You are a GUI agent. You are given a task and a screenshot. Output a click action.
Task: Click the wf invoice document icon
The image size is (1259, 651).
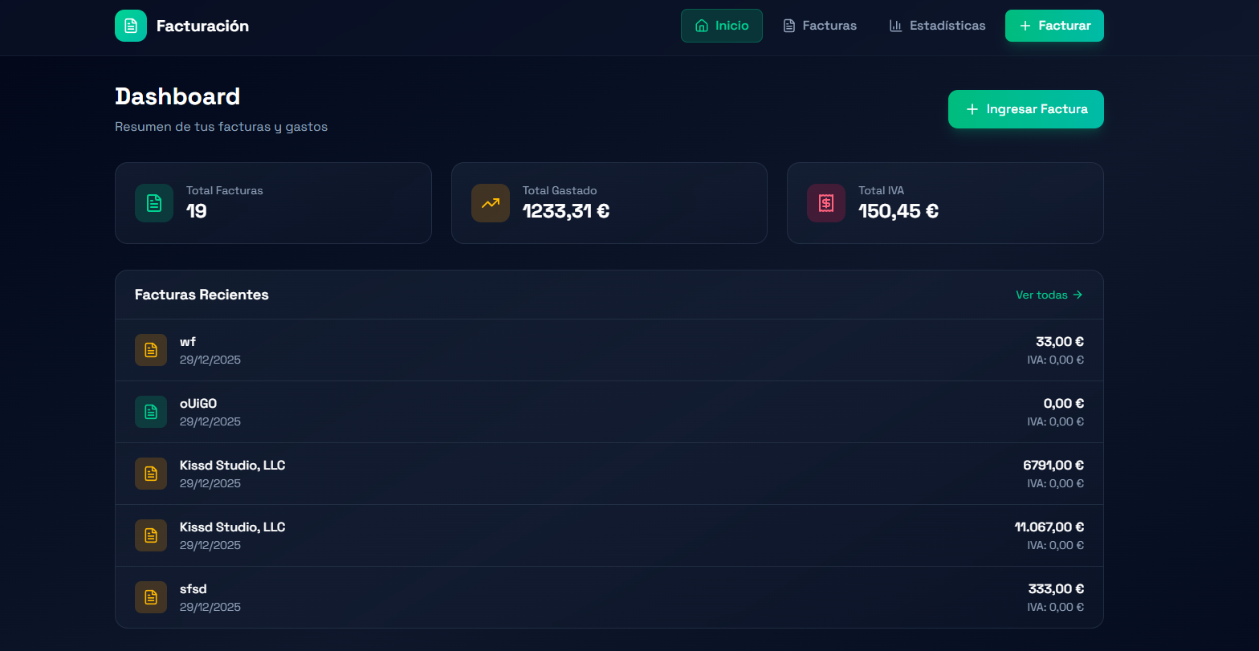coord(151,350)
